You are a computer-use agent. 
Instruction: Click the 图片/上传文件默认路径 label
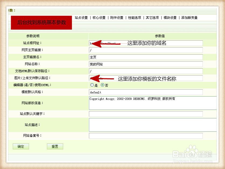tap(32, 78)
